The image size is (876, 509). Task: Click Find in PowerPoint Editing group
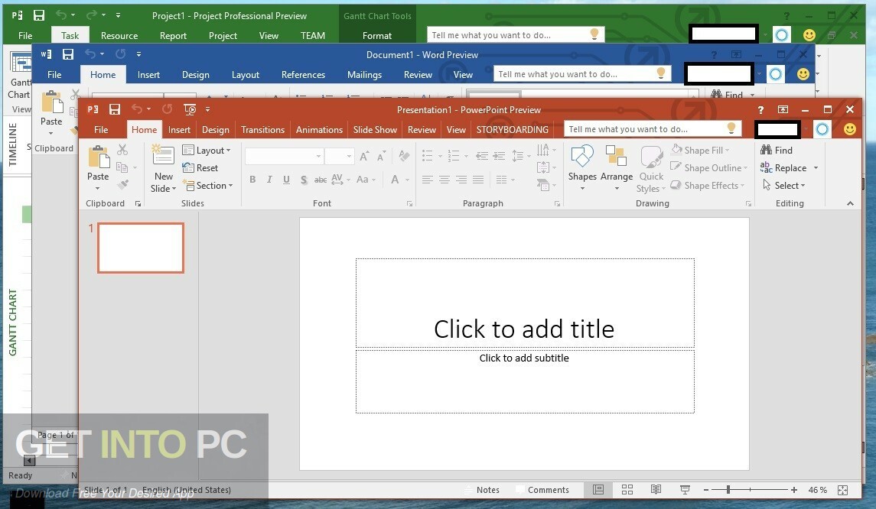[777, 150]
